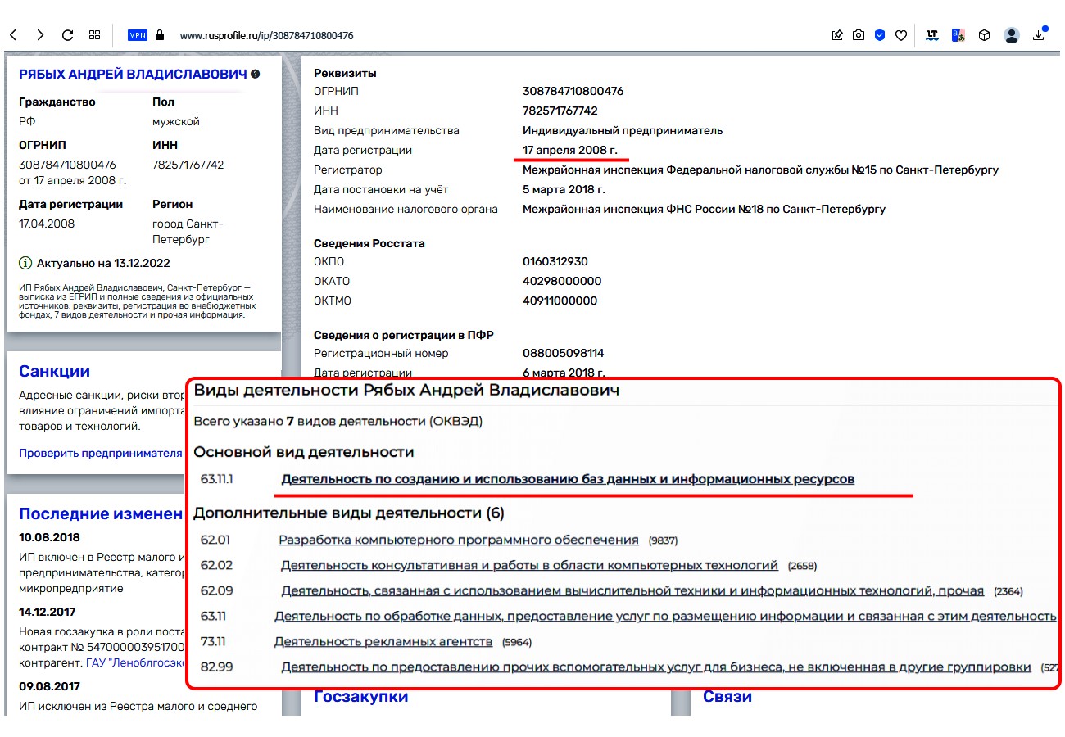This screenshot has height=737, width=1065.
Task: Open the LT extension icon
Action: [932, 35]
